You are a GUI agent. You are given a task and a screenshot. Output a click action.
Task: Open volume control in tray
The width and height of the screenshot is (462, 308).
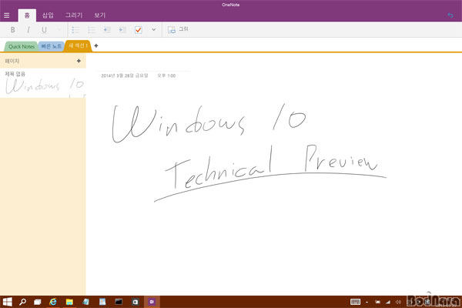pos(398,302)
